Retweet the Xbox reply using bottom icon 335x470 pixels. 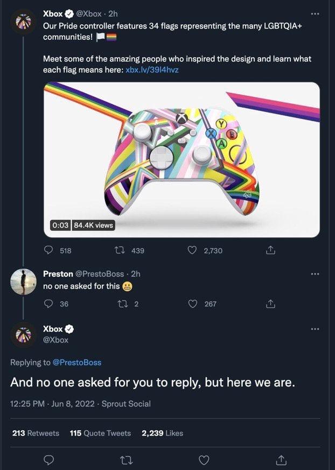point(126,460)
